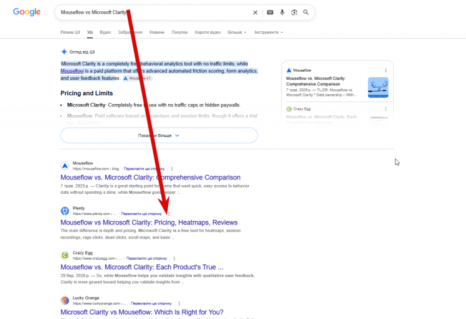Open the on-screen keyboard icon
Image resolution: width=466 pixels, height=319 pixels.
(x=270, y=12)
